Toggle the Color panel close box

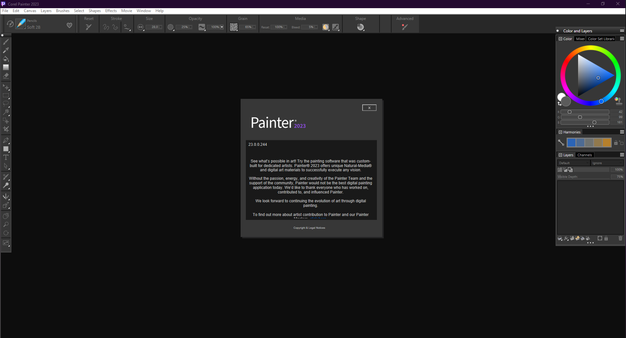tap(560, 39)
